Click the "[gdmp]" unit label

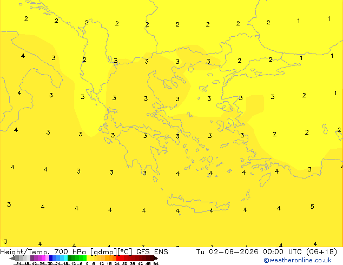click(x=103, y=252)
